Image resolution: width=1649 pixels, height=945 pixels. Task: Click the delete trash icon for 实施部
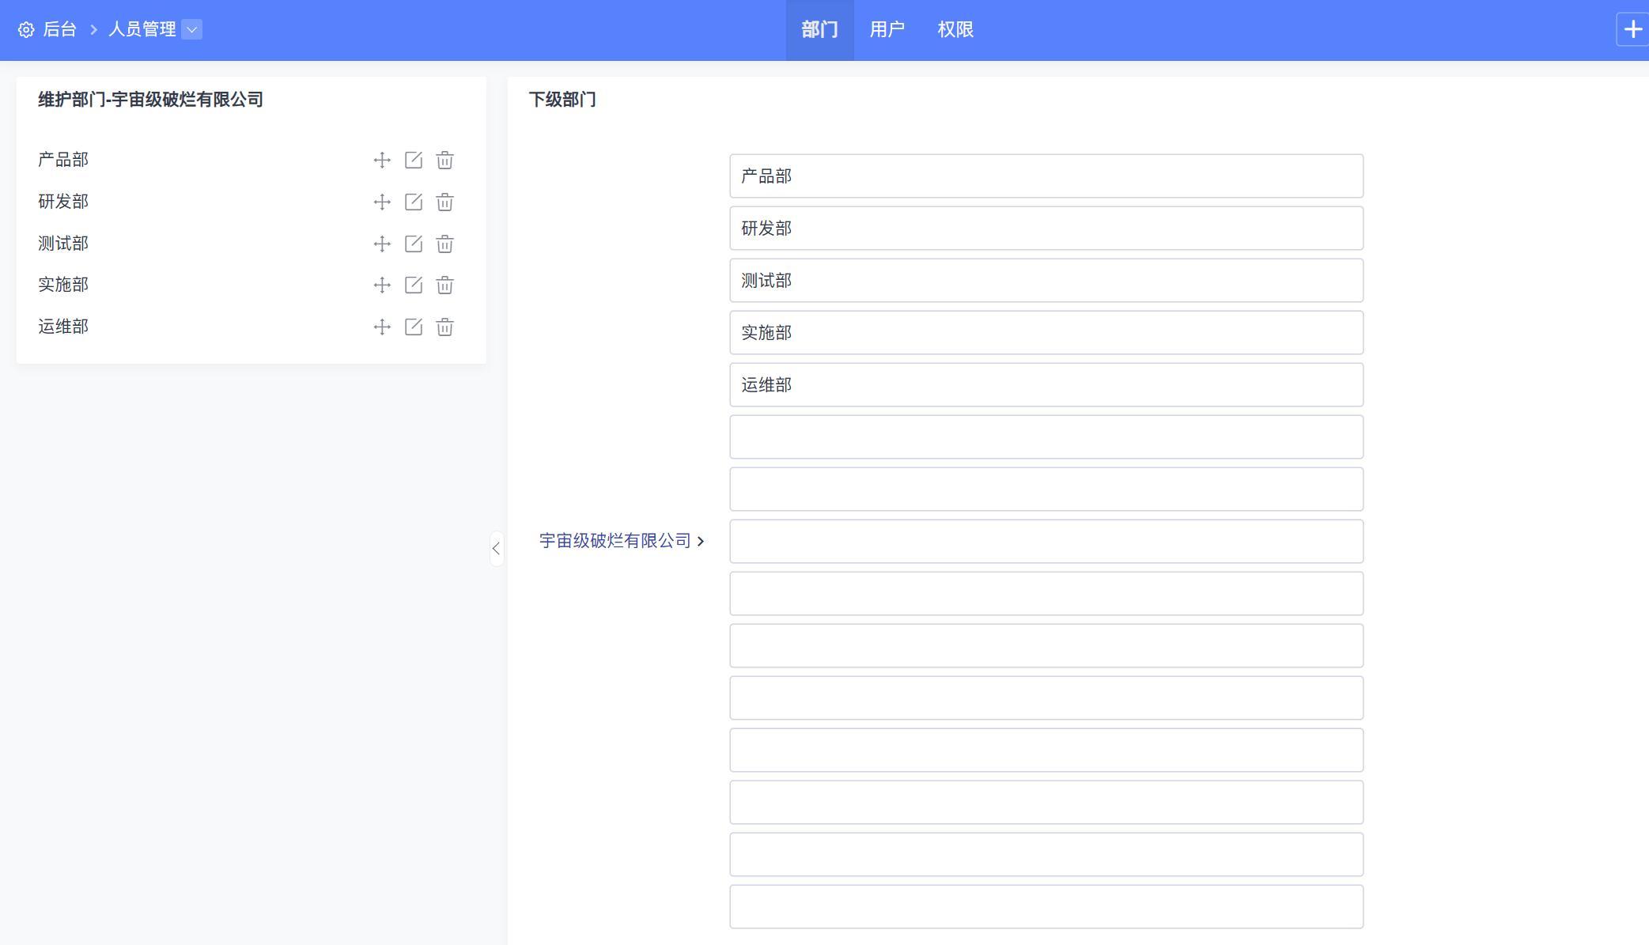click(444, 285)
